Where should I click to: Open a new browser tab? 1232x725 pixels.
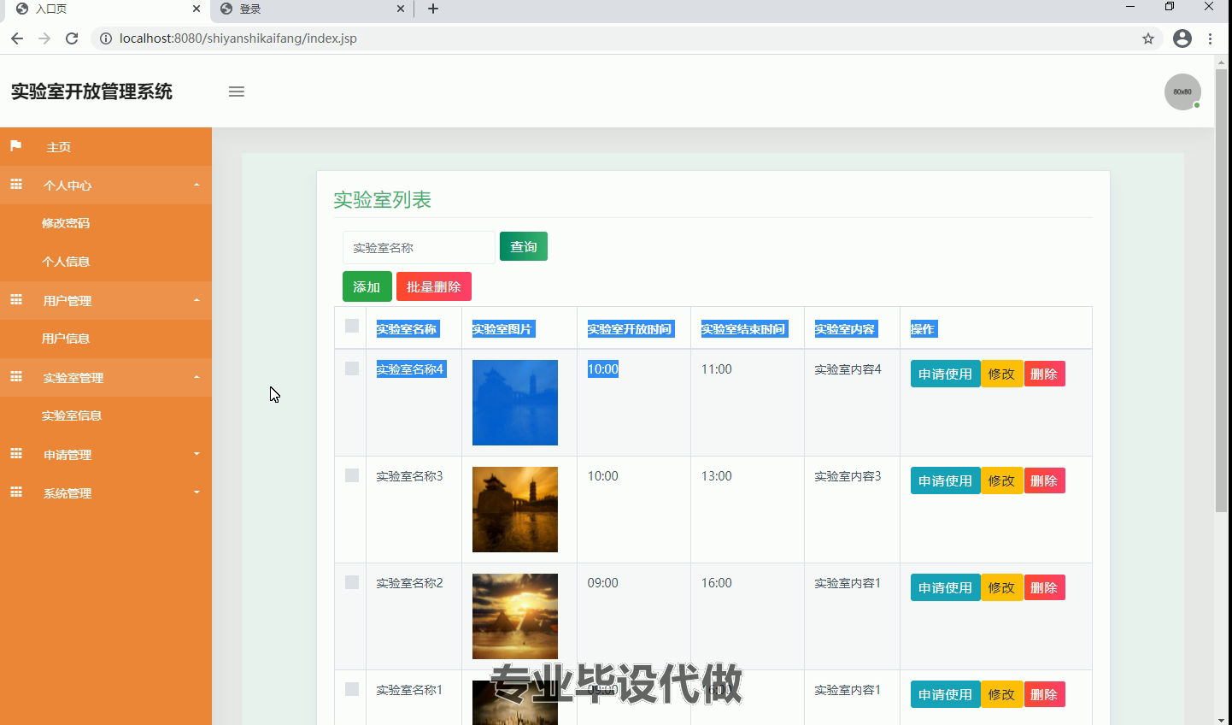433,9
